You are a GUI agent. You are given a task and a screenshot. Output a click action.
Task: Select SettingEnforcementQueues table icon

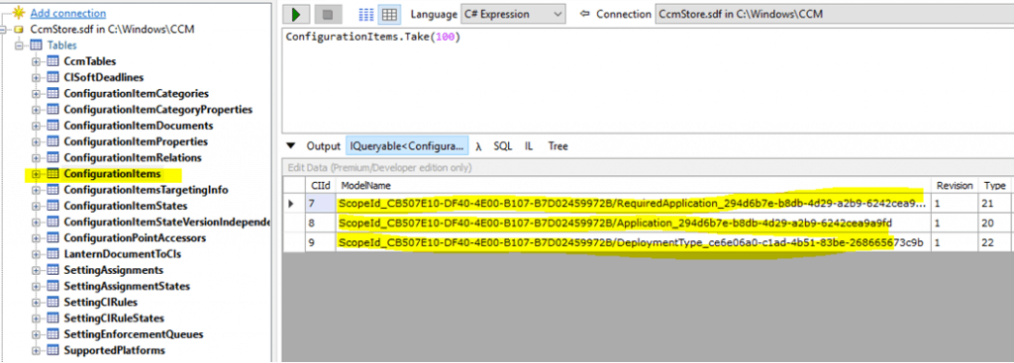point(53,334)
